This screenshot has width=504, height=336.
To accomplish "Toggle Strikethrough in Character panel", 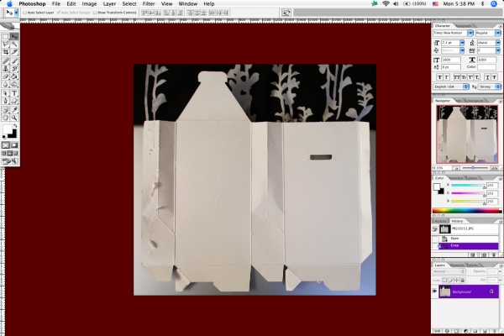I will tap(495, 77).
